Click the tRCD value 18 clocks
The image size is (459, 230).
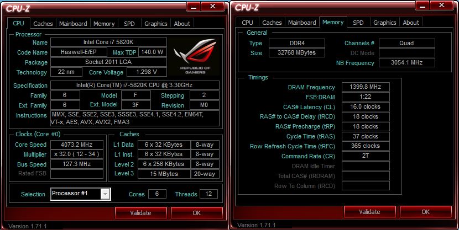pos(366,116)
